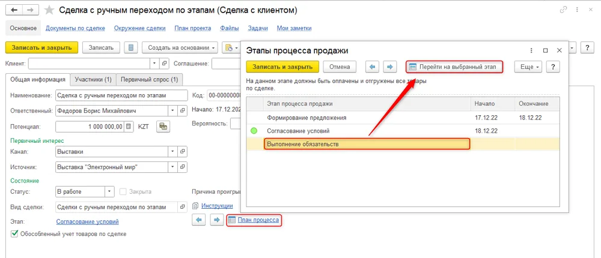Click the 18.12.22 end date of Формирование предложения
The width and height of the screenshot is (601, 258).
(530, 118)
